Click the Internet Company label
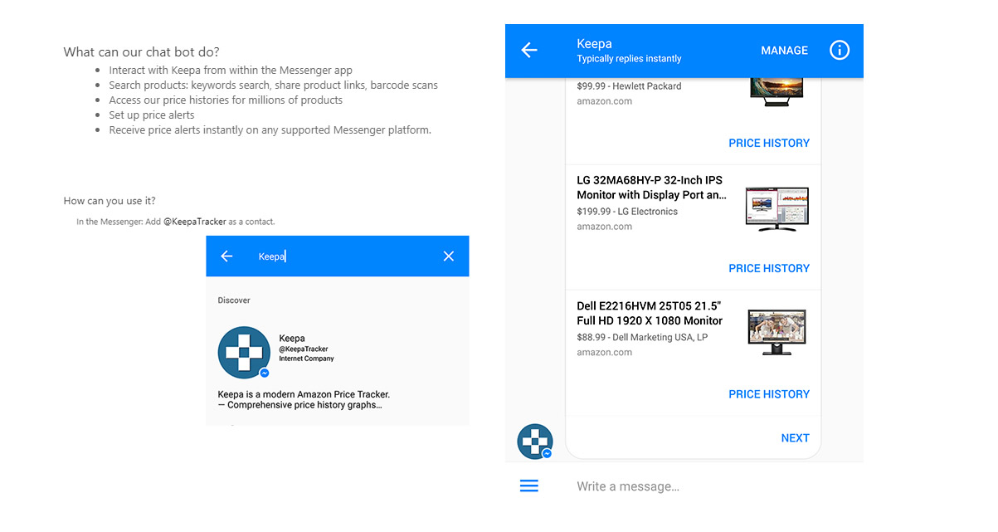The width and height of the screenshot is (998, 532). 306,359
